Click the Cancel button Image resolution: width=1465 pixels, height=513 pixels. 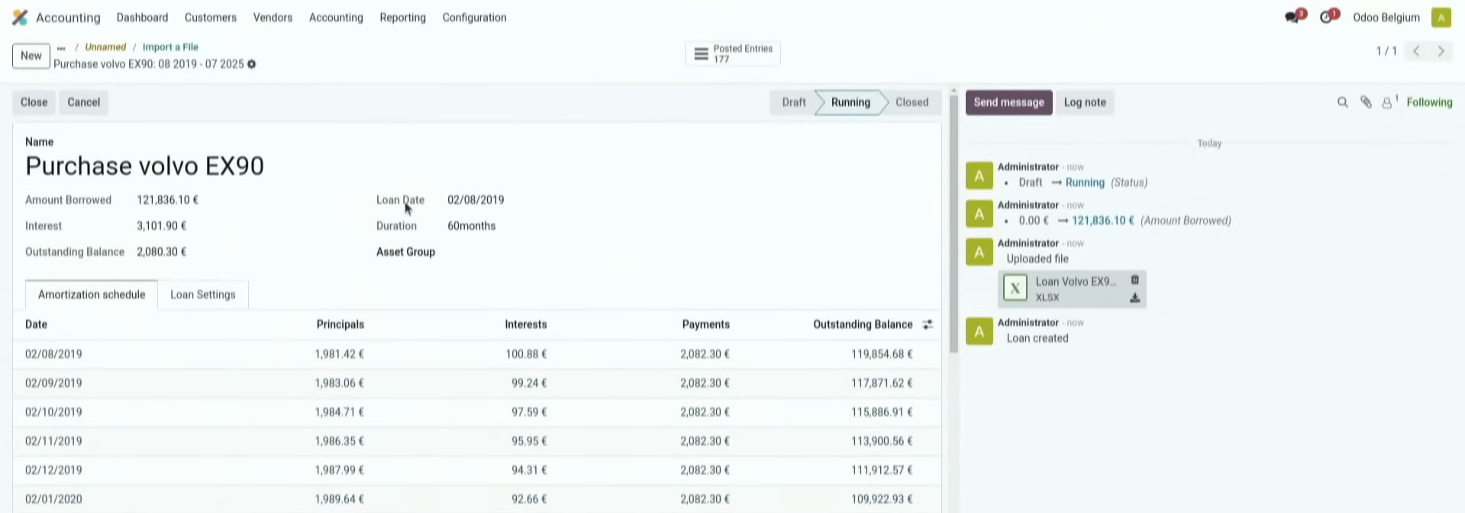point(83,102)
